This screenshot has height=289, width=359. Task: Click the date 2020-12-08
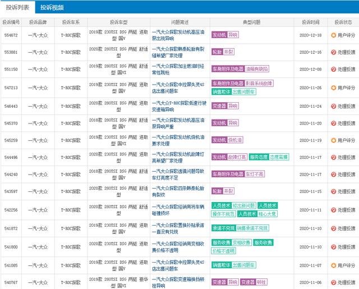coord(311,69)
